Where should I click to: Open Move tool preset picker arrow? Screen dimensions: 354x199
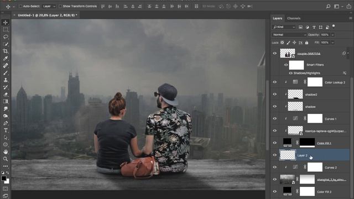click(x=13, y=7)
